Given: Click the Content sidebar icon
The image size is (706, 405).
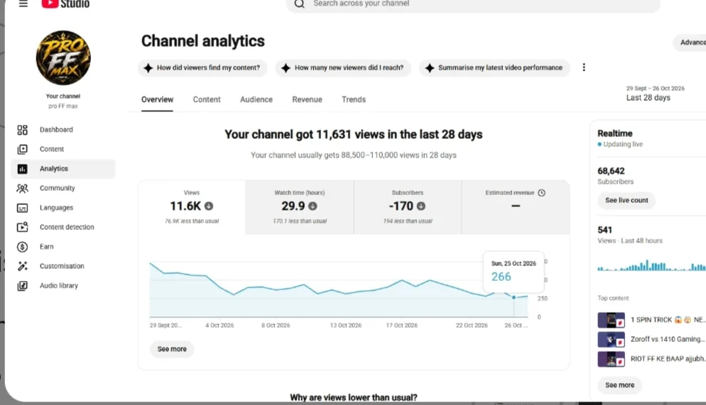Looking at the screenshot, I should click(x=22, y=149).
